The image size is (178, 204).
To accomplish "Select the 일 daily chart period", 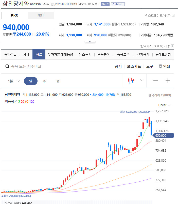I will point(31,81).
